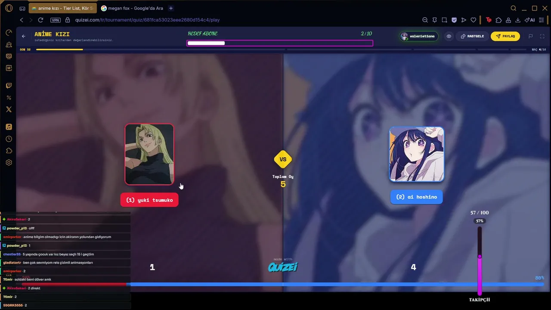
Task: Open the Quizei logo link
Action: pyautogui.click(x=283, y=267)
